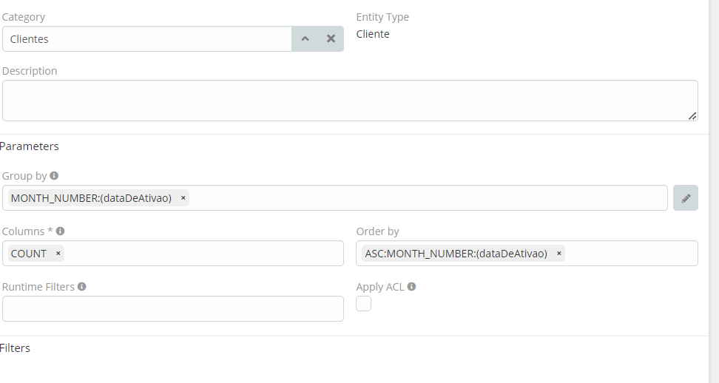Click the info icon next to Apply ACL
The image size is (719, 383).
point(411,286)
